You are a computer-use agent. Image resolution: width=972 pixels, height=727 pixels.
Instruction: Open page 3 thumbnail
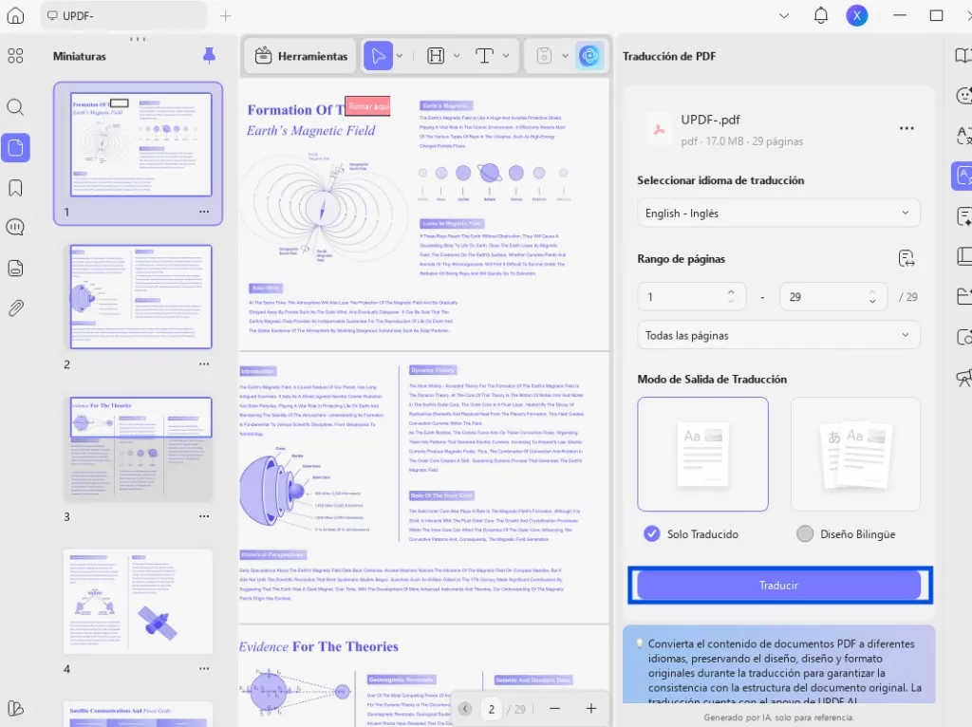tap(139, 449)
